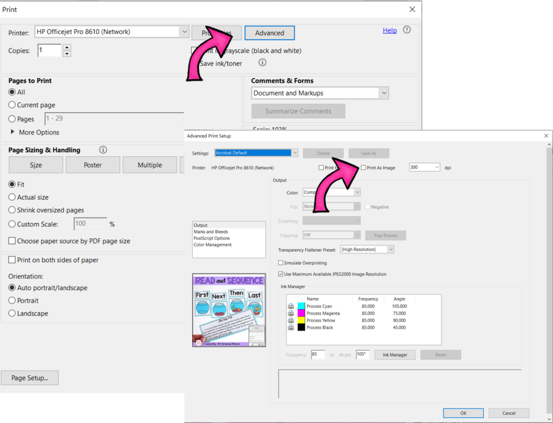Select the Landscape orientation radio button
553x423 pixels.
[12, 313]
